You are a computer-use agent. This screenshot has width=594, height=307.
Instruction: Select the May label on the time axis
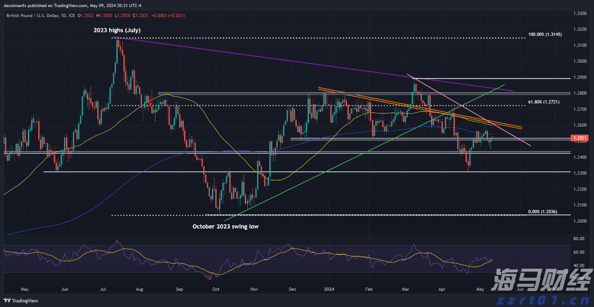click(x=25, y=289)
